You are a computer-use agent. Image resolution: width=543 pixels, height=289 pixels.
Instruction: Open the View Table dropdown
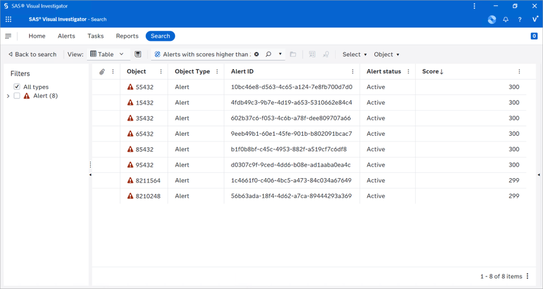point(108,54)
